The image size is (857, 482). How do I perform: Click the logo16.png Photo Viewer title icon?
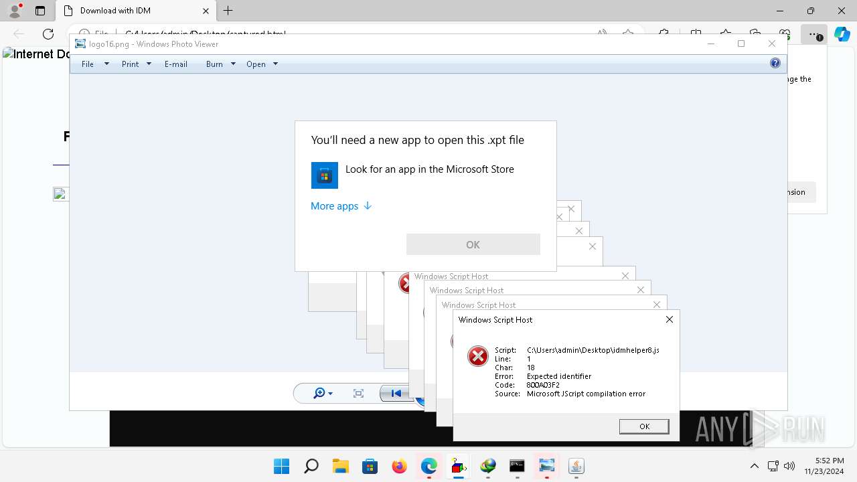(x=80, y=44)
